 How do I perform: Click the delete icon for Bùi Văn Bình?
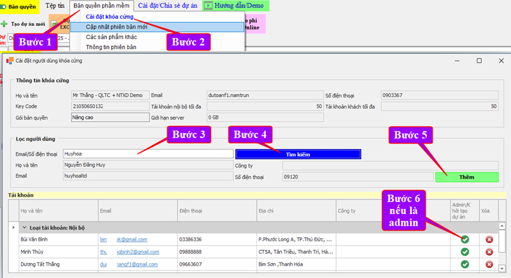[489, 239]
